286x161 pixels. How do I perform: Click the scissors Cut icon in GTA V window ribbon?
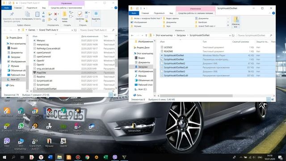click(x=43, y=13)
